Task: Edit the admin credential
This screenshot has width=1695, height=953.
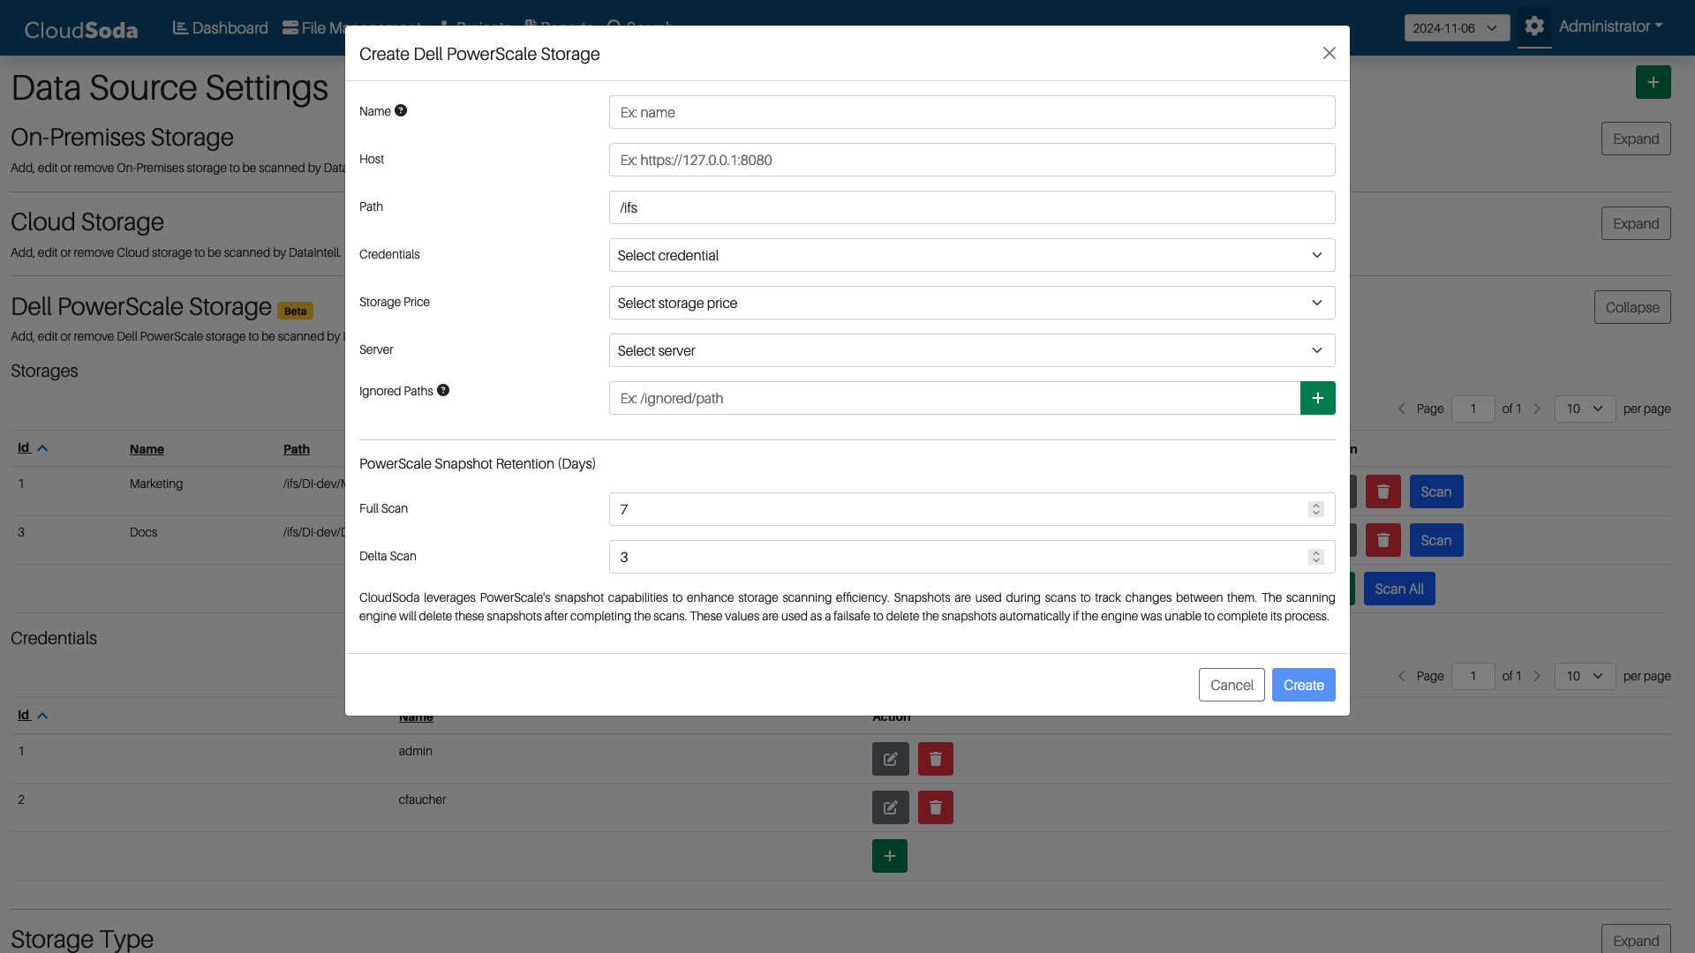Action: click(x=890, y=759)
